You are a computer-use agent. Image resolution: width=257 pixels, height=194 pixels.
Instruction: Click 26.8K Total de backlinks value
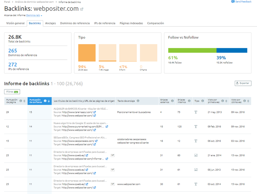tap(15, 37)
